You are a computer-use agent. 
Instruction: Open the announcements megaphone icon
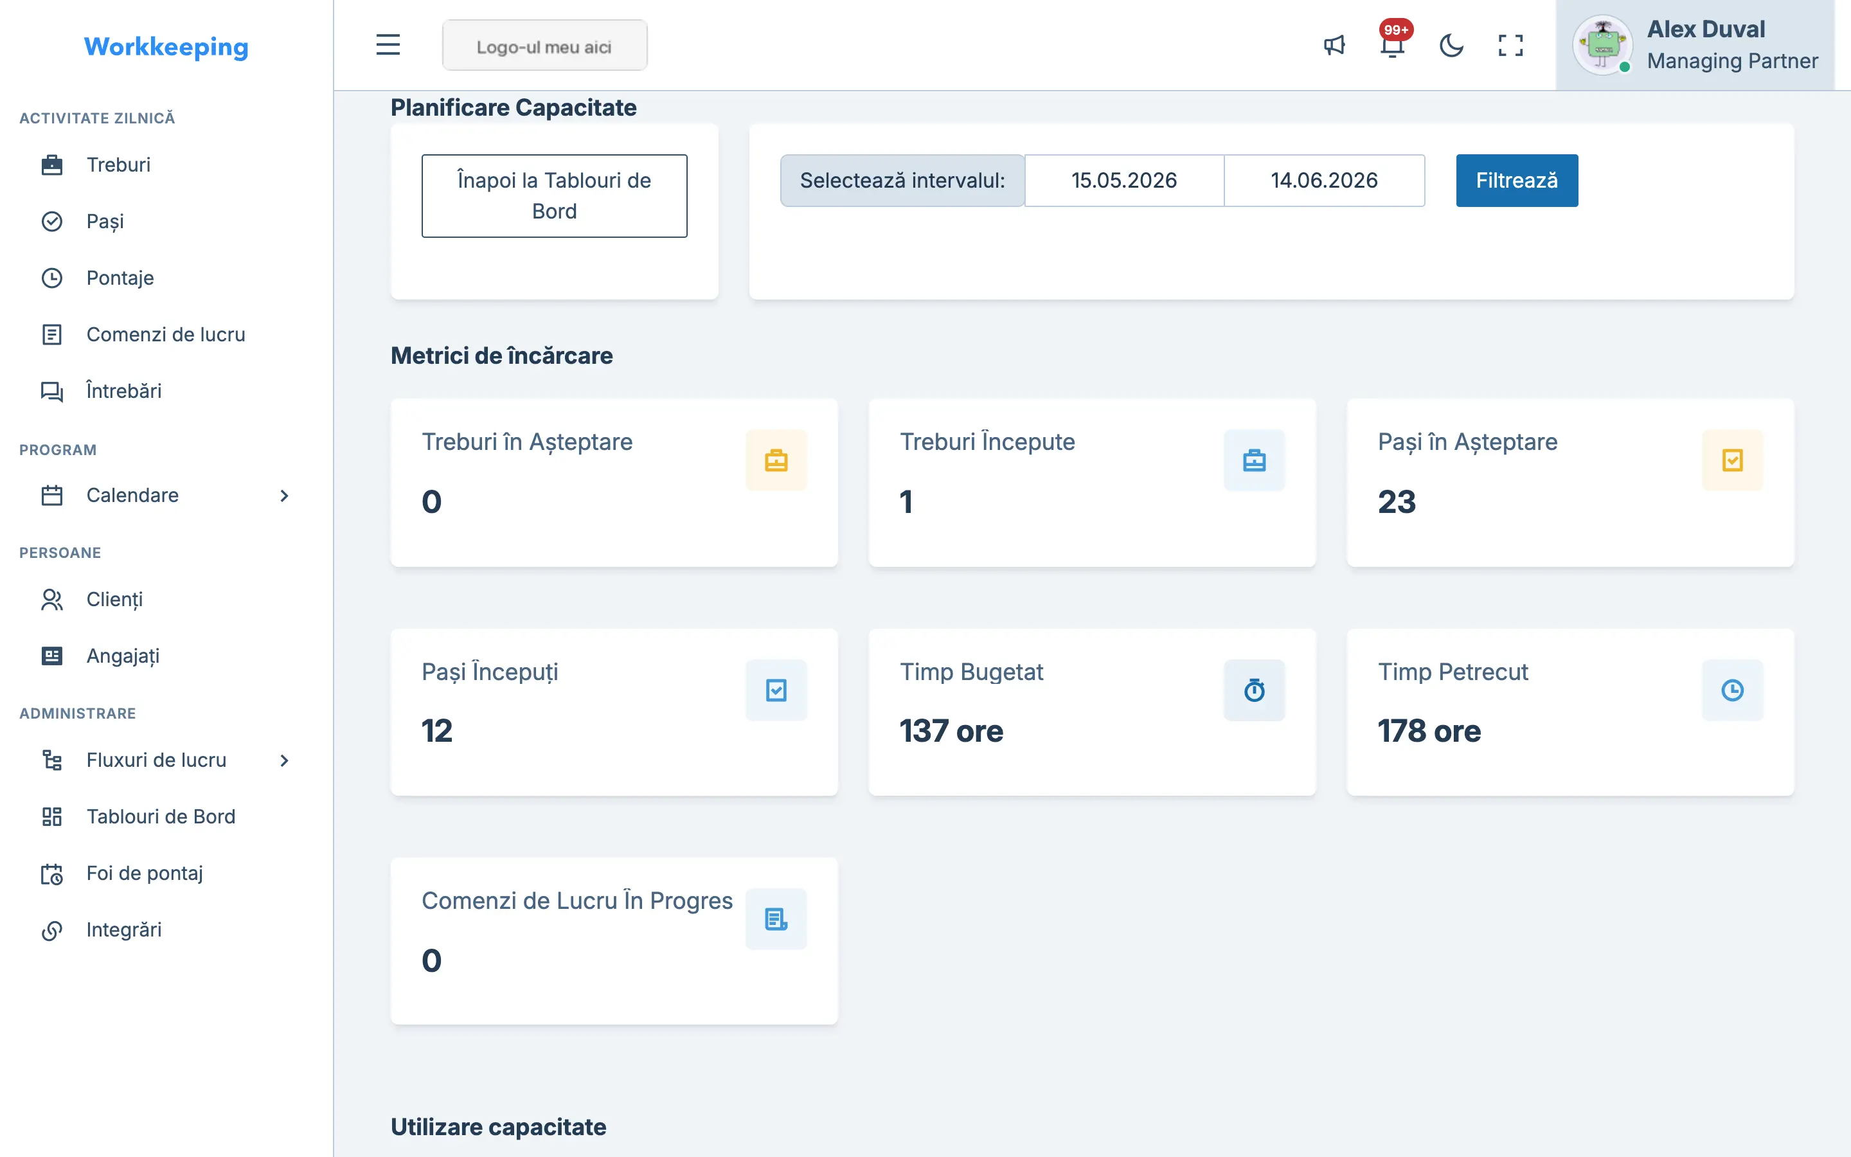pyautogui.click(x=1334, y=45)
